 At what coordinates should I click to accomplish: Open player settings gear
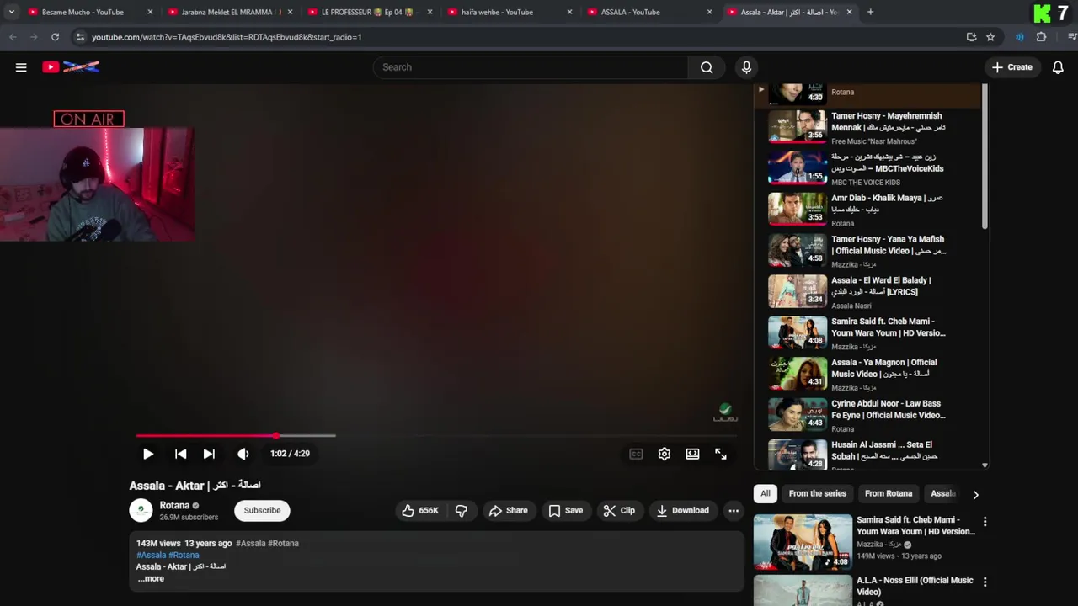pos(664,454)
